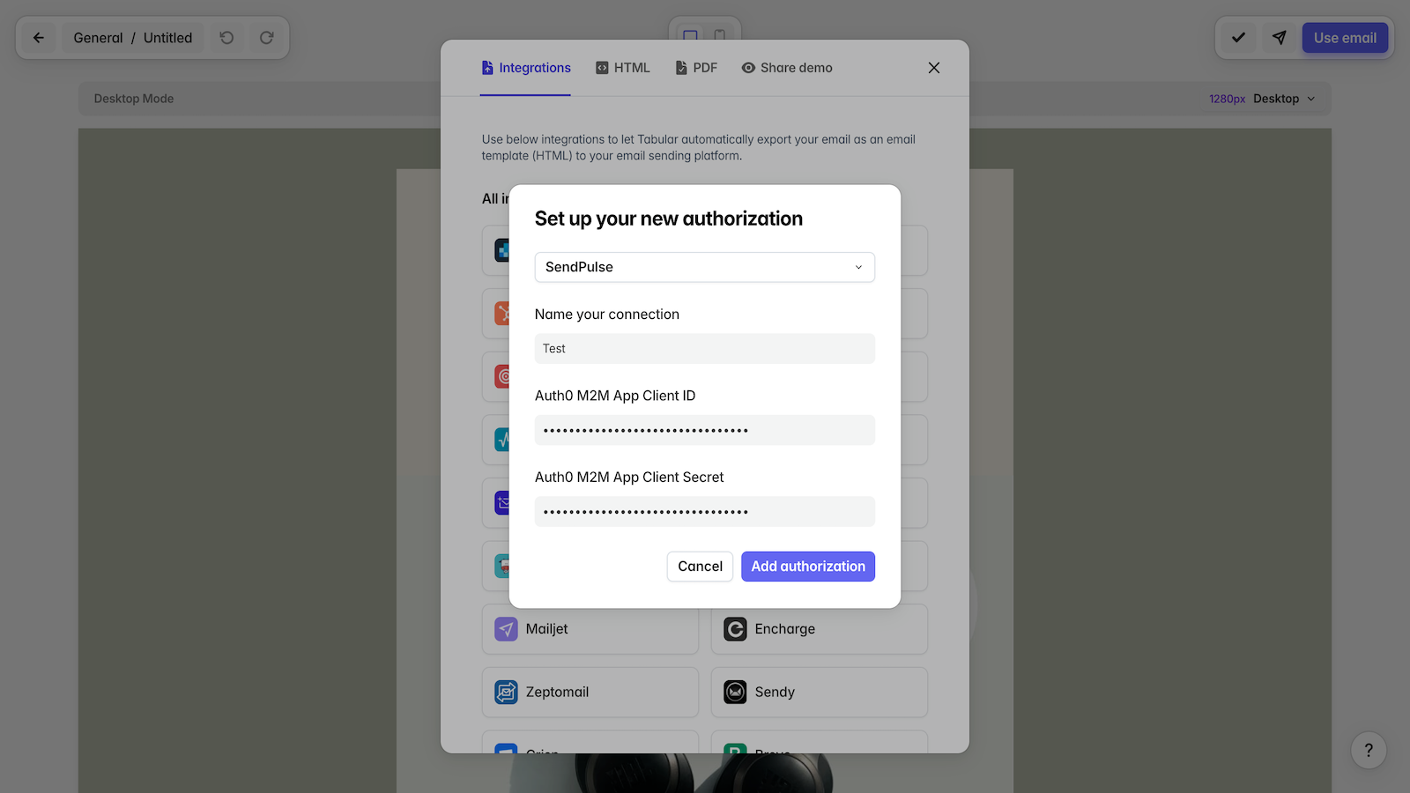Select the Mailjet integration

coord(590,629)
